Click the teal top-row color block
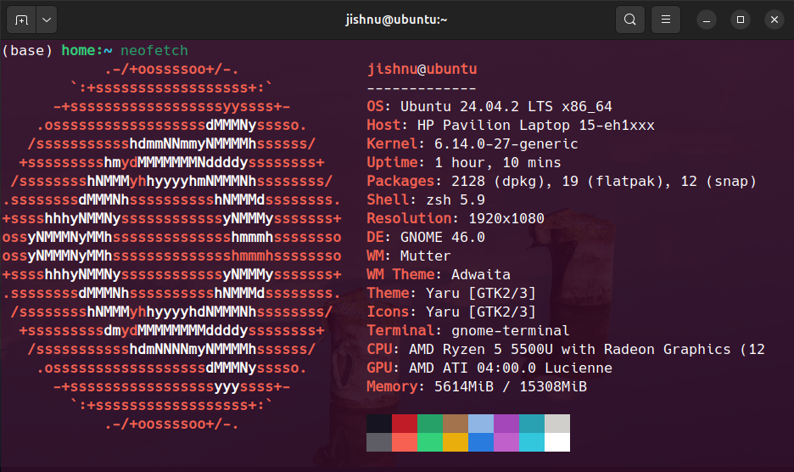794x472 pixels. click(x=532, y=424)
